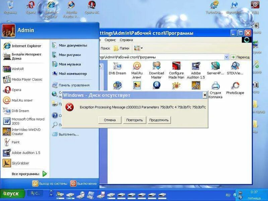Open Microsoft Office Word 2003
This screenshot has height=201, width=268.
(24, 121)
